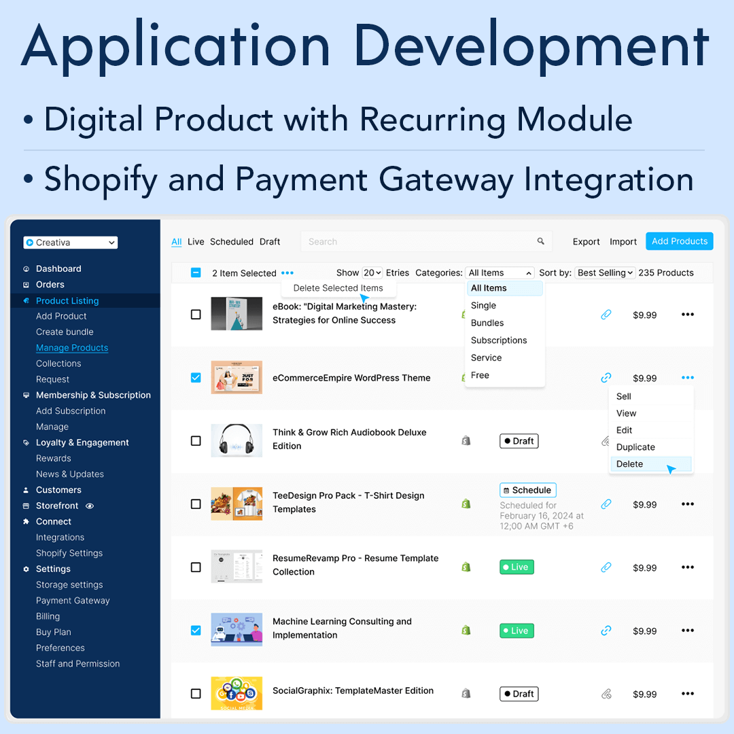Click the Export button

pyautogui.click(x=586, y=241)
